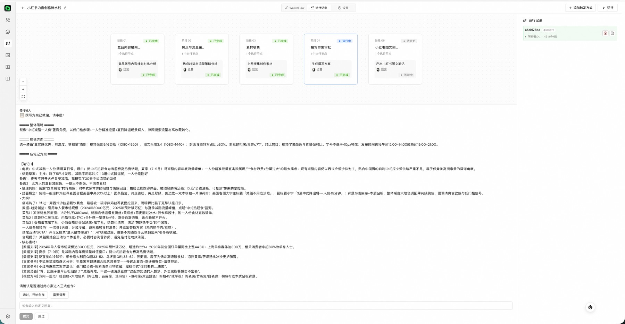625x324 pixels.
Task: Select stage 05 小红书图文创 card
Action: (x=395, y=59)
